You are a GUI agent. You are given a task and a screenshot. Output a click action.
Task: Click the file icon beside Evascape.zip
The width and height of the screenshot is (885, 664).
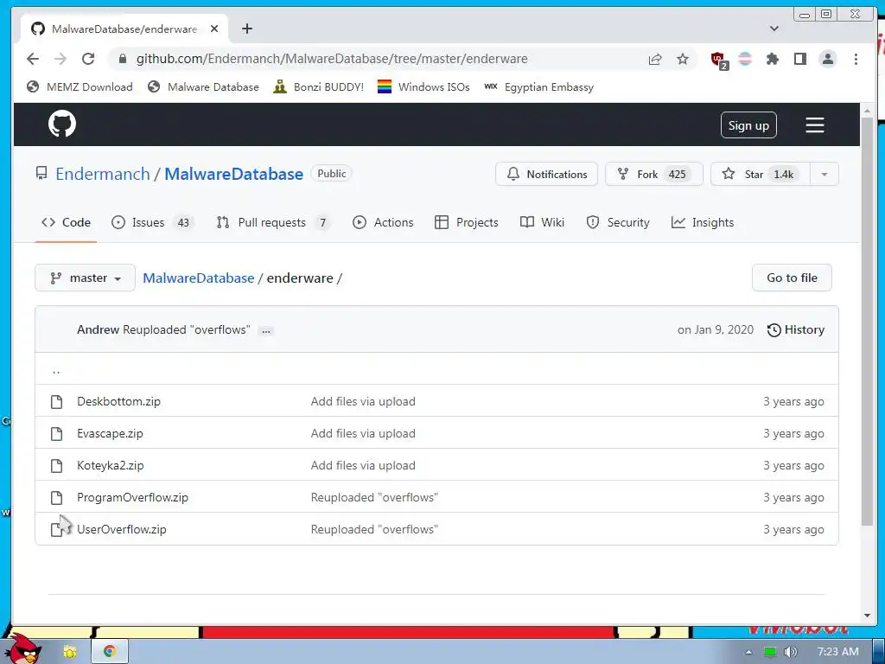pyautogui.click(x=56, y=434)
